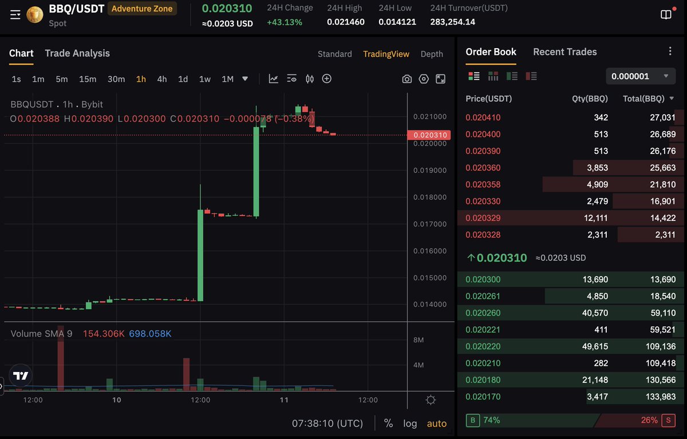Open BBQ/USDT pair selector
This screenshot has width=687, height=439.
pyautogui.click(x=77, y=9)
